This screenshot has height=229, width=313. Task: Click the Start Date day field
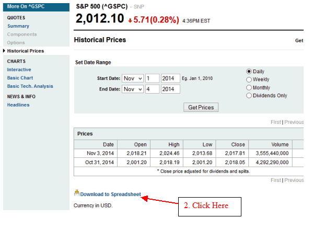(x=152, y=78)
